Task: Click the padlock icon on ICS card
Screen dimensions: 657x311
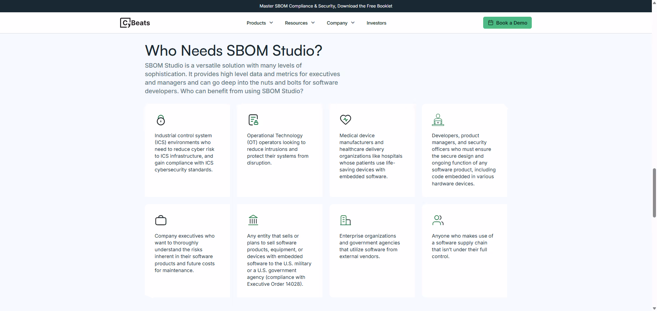Action: pyautogui.click(x=161, y=120)
